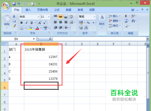Apply yellow fill color
Screen dimensions: 151x111
click(x=30, y=28)
